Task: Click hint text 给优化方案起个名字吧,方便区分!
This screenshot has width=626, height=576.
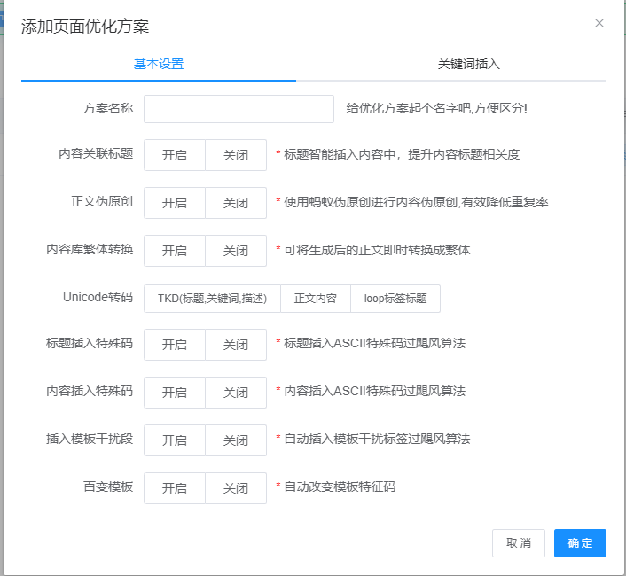Action: (437, 108)
